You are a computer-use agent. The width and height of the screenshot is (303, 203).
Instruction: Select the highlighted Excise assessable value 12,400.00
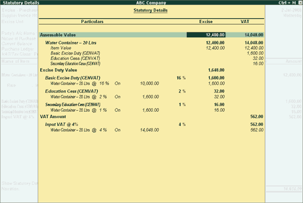click(x=206, y=35)
